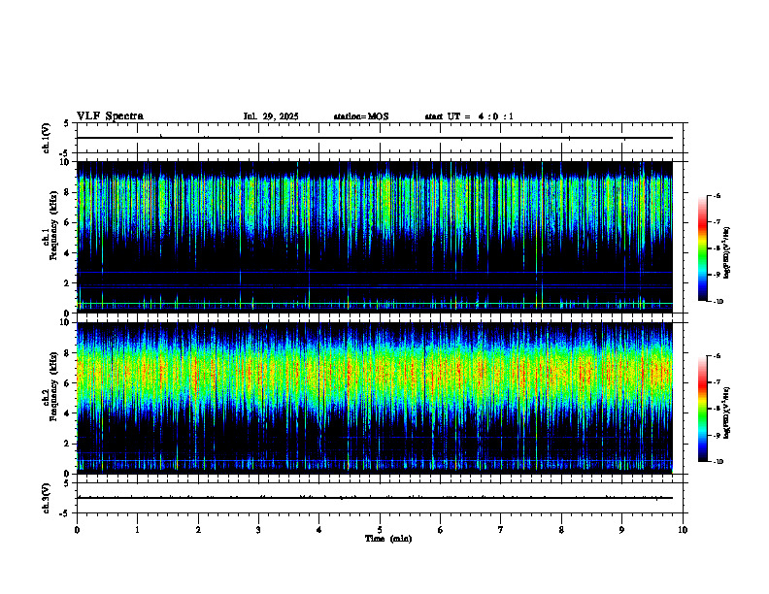
Task: Click the "ch.1(V)" axis label
Action: [x=47, y=138]
